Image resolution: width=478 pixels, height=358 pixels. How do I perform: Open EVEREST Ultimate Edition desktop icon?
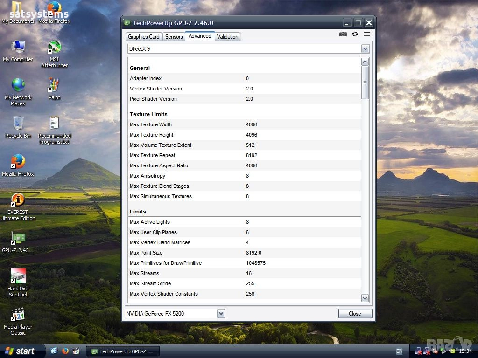tap(18, 200)
